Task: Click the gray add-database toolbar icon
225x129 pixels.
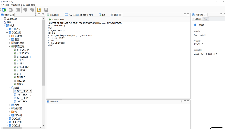Action: pos(11,10)
